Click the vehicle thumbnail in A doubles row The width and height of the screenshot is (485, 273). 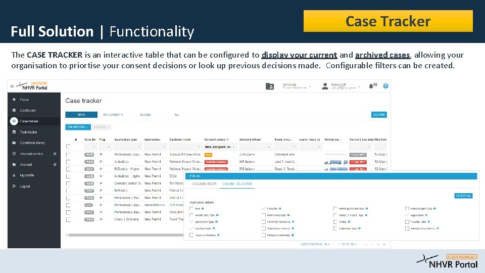[x=336, y=162]
